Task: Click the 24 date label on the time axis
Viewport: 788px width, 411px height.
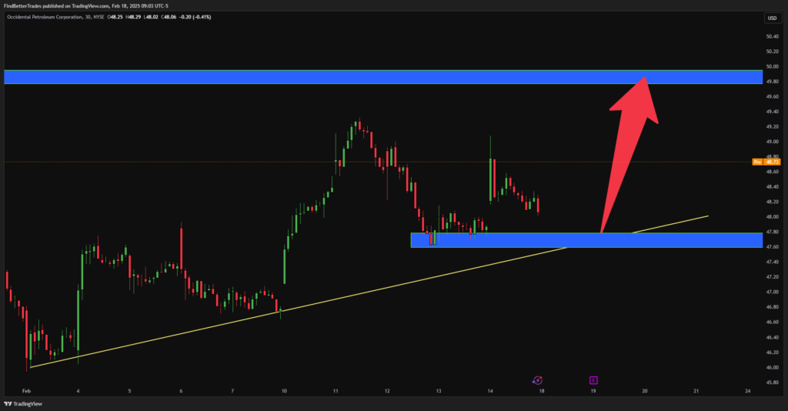Action: 748,391
